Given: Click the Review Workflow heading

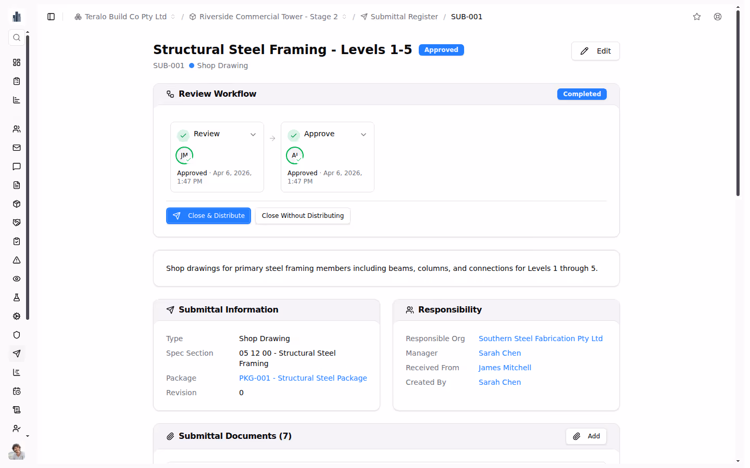Looking at the screenshot, I should click(217, 94).
